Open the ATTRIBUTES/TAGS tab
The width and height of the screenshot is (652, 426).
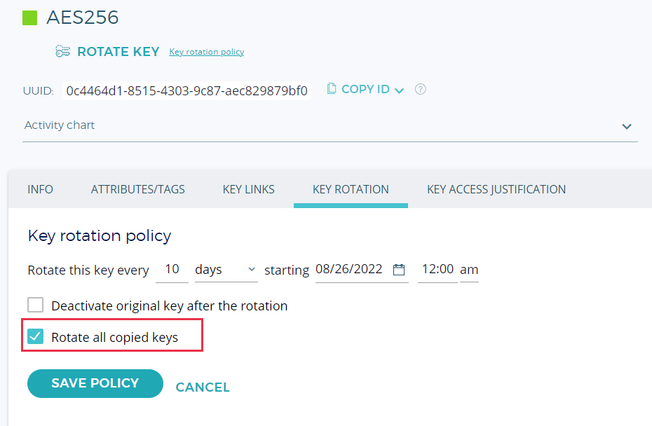point(138,189)
